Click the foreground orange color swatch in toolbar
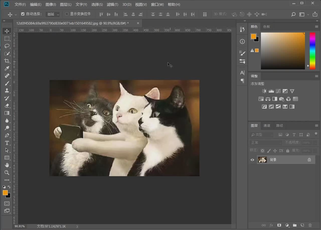 [x=5, y=192]
